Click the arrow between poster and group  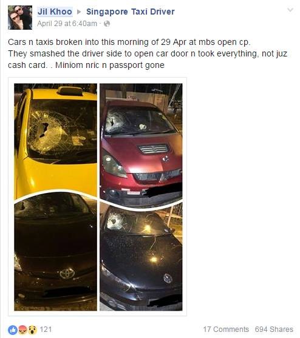79,12
